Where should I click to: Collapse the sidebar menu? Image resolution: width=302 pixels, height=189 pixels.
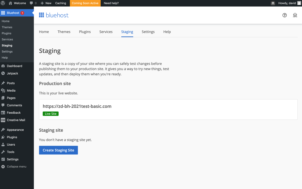coord(14,167)
